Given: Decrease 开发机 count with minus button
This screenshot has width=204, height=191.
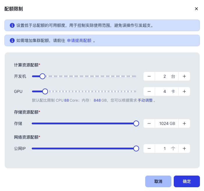Looking at the screenshot, I should (149, 76).
